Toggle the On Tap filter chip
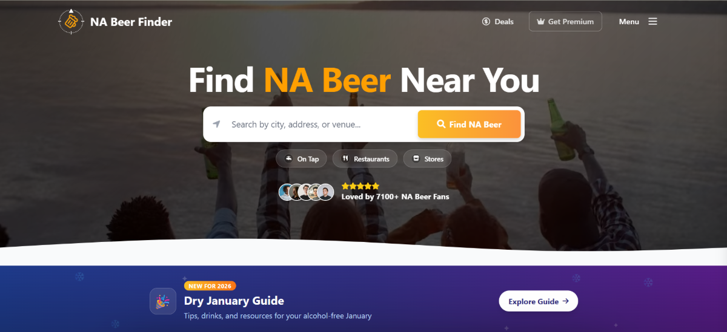Viewport: 727px width, 332px height. tap(302, 159)
